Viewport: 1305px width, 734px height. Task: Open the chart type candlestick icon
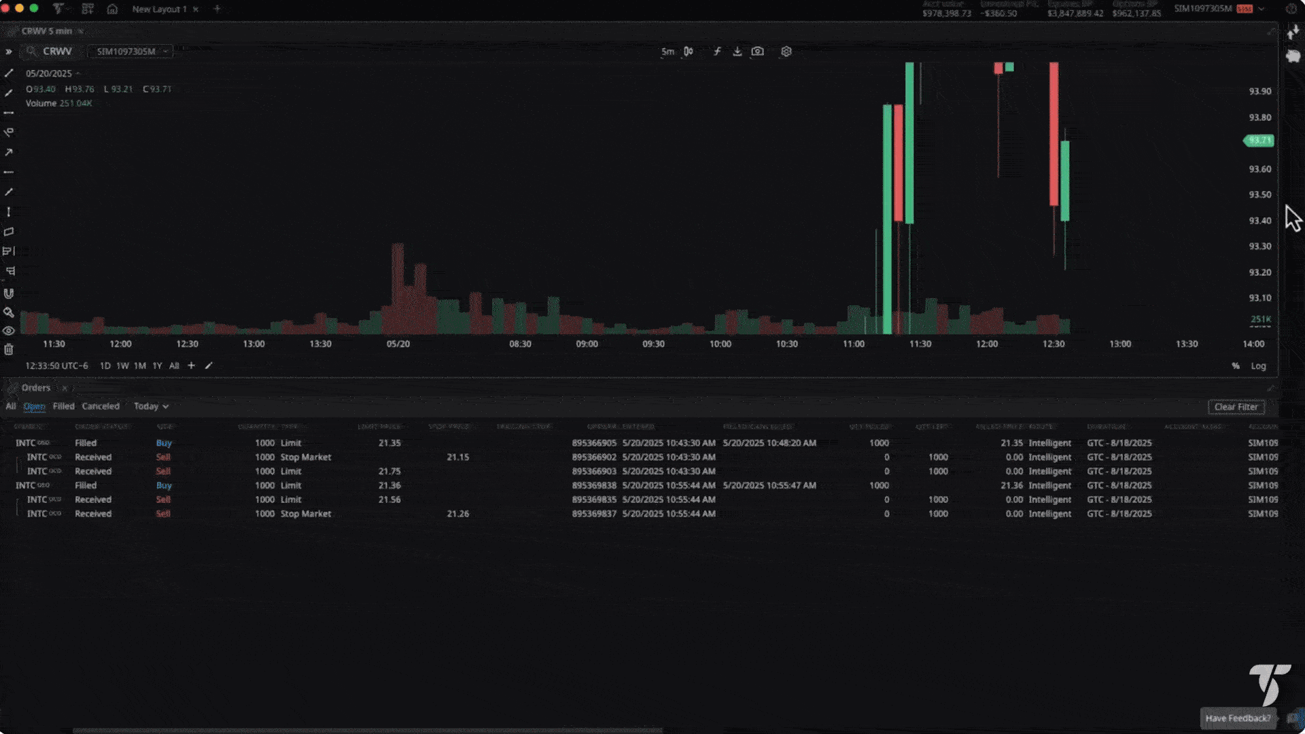click(689, 52)
